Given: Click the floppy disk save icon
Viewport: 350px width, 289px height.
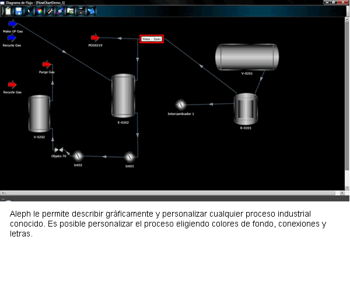Looking at the screenshot, I should point(18,11).
